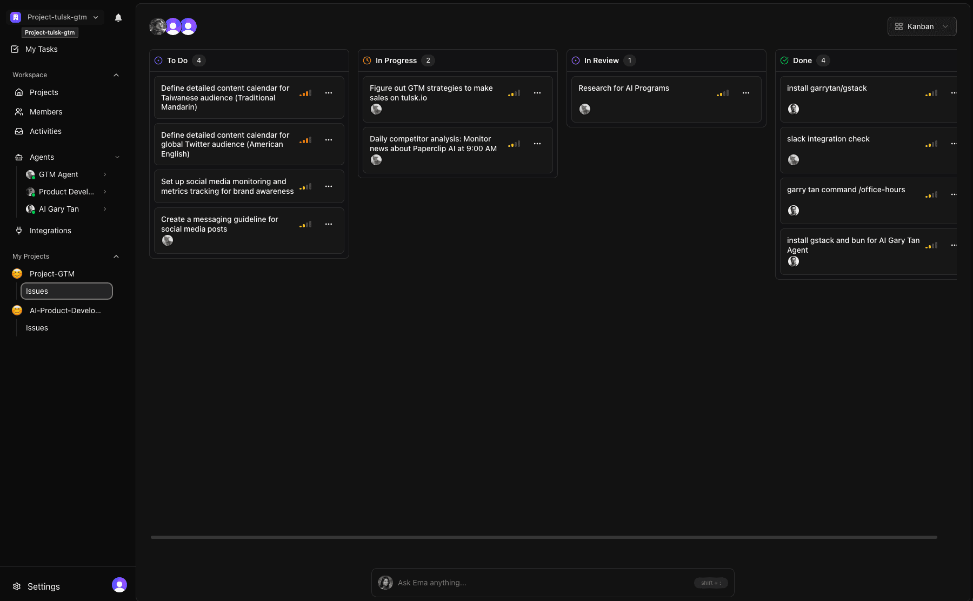This screenshot has height=601, width=973.
Task: Select Issues under AI-Product-Develo... project
Action: click(x=37, y=328)
